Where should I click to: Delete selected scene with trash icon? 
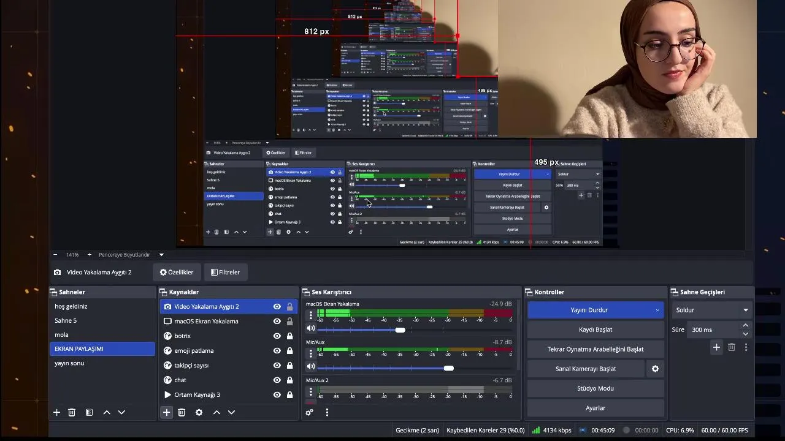coord(72,413)
